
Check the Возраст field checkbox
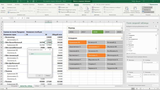pos(127,41)
